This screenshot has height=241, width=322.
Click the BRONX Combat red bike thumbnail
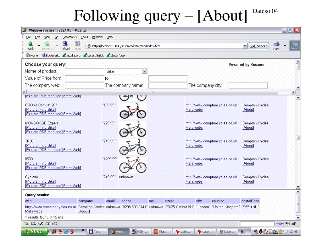(x=133, y=111)
